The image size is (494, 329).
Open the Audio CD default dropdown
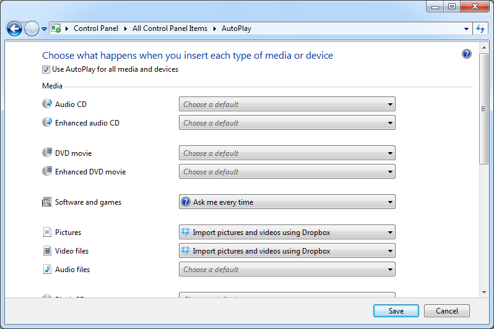tap(287, 105)
